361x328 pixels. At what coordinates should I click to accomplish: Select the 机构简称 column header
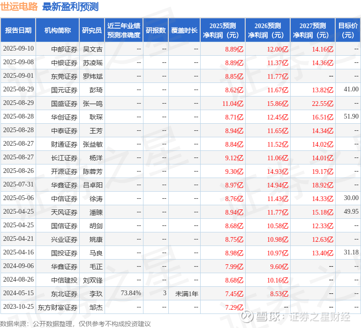click(58, 30)
